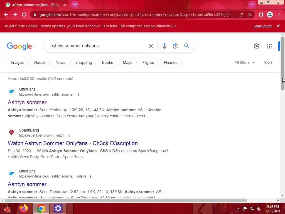This screenshot has width=285, height=214.
Task: Select the Chrome icon in the taskbar
Action: click(41, 208)
